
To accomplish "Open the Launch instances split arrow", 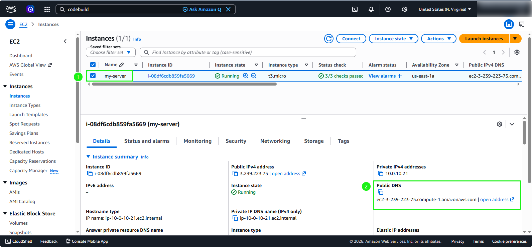I will coord(515,39).
